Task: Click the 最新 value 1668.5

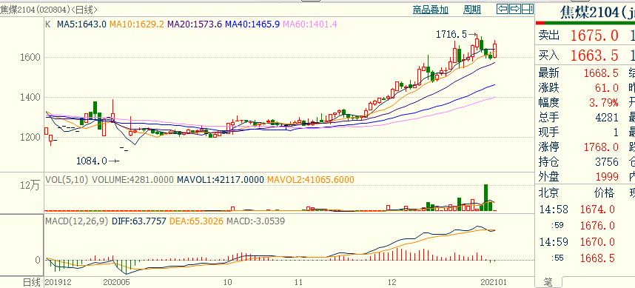Action: [602, 73]
